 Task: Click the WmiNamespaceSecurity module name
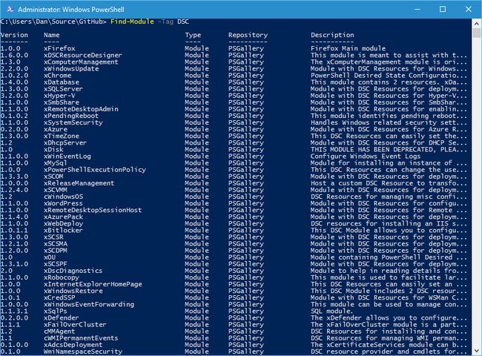point(83,352)
